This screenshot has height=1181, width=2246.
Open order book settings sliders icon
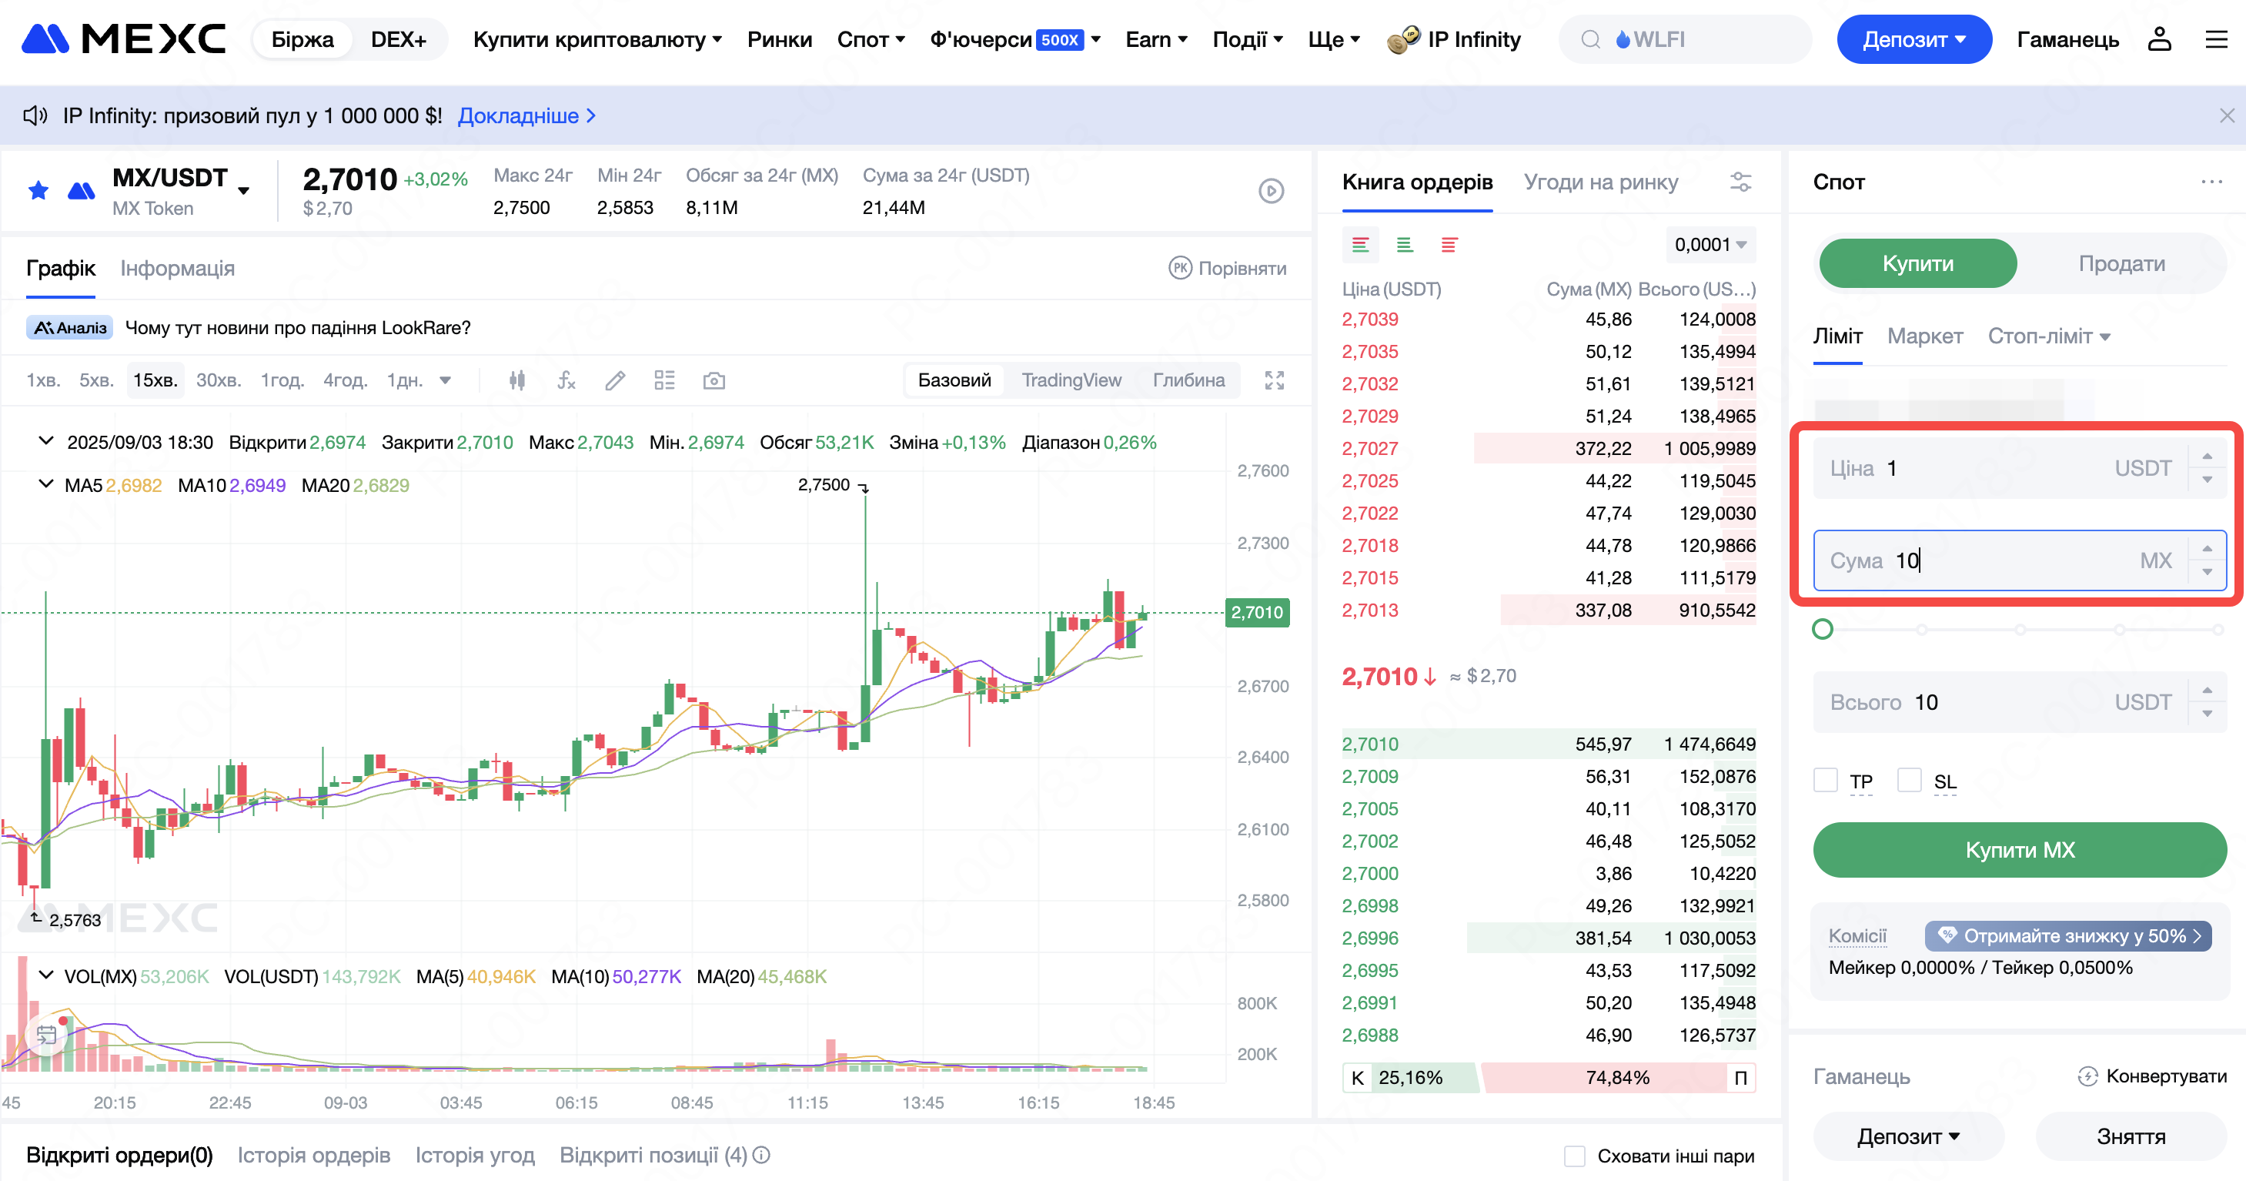point(1740,182)
